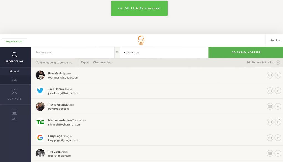Click the Requests: 8/1337 counter
Screen dimensions: 283x162
point(14,41)
